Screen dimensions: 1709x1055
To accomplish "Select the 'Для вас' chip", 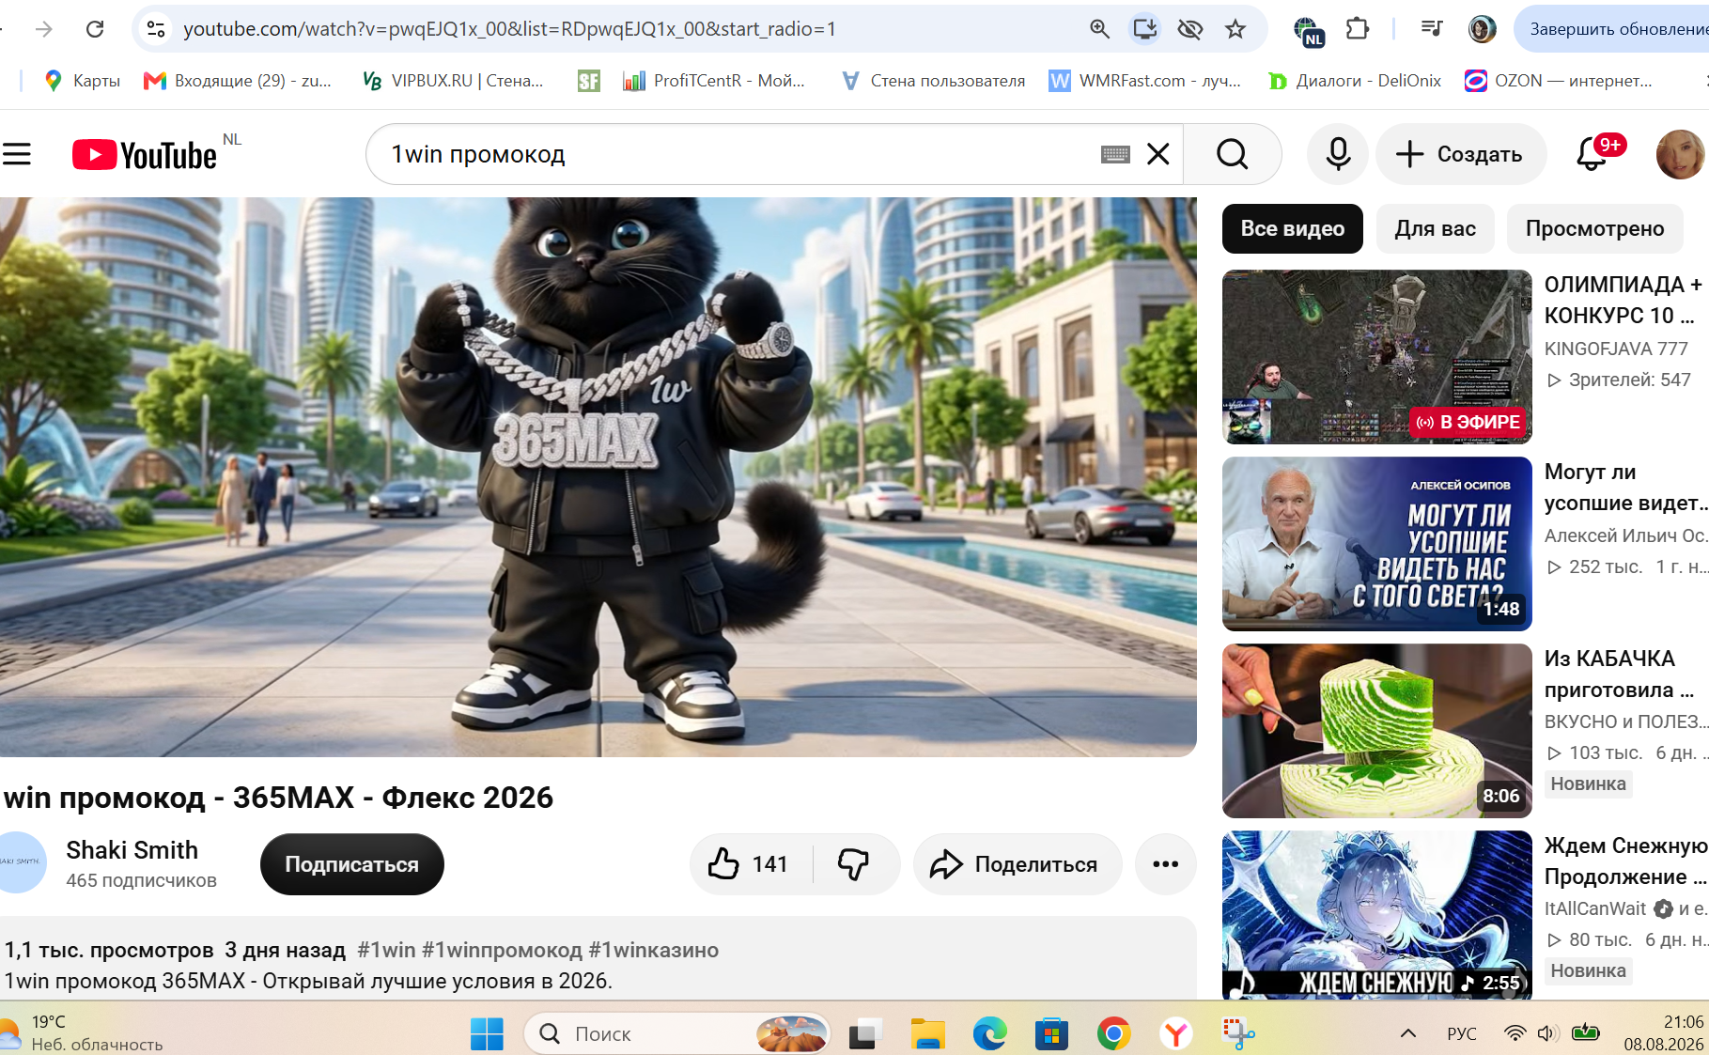I will coord(1436,228).
